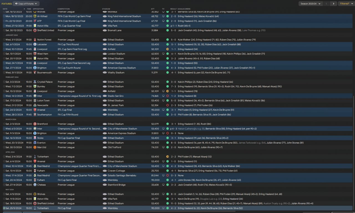The height and width of the screenshot is (213, 355).
Task: Click the Chelsea club badge
Action: point(35,185)
